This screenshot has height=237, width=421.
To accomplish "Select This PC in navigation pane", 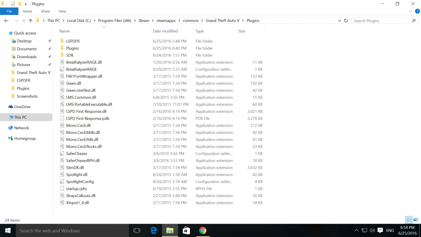I will [x=20, y=117].
